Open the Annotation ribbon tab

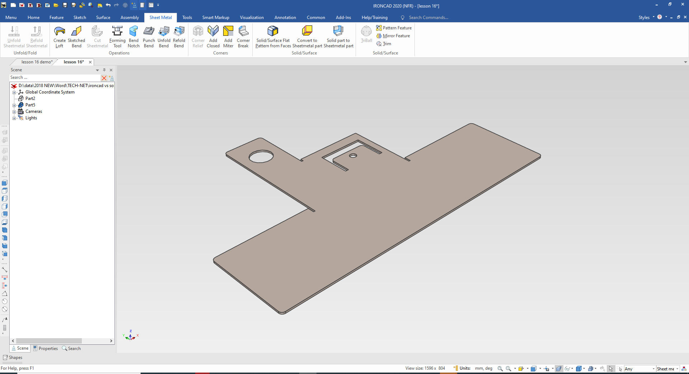tap(285, 17)
